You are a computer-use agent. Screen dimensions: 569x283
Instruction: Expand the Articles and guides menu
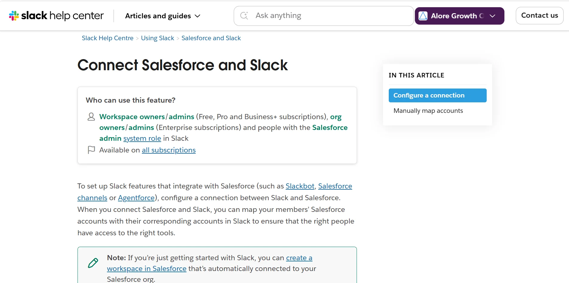163,16
